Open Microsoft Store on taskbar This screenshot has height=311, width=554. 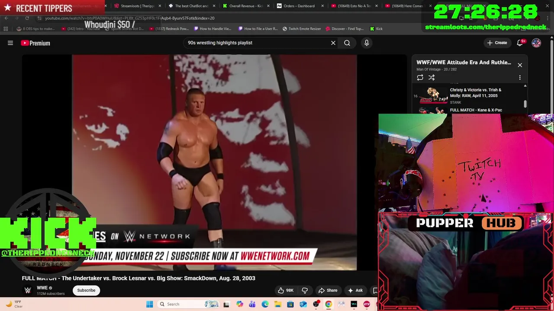coord(290,304)
